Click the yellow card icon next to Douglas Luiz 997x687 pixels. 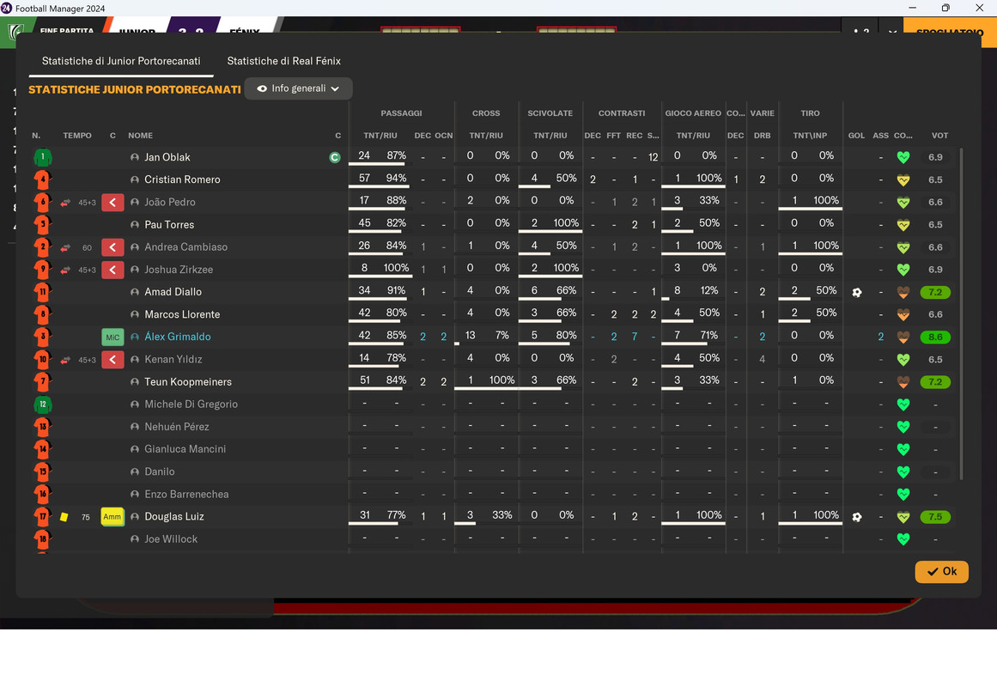[64, 516]
